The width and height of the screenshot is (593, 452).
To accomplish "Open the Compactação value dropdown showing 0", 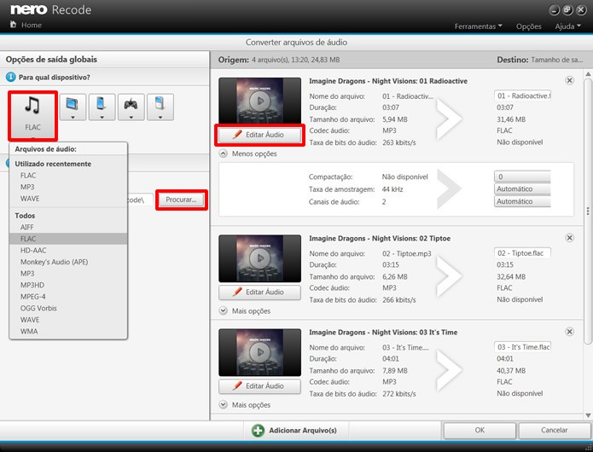I will point(522,177).
